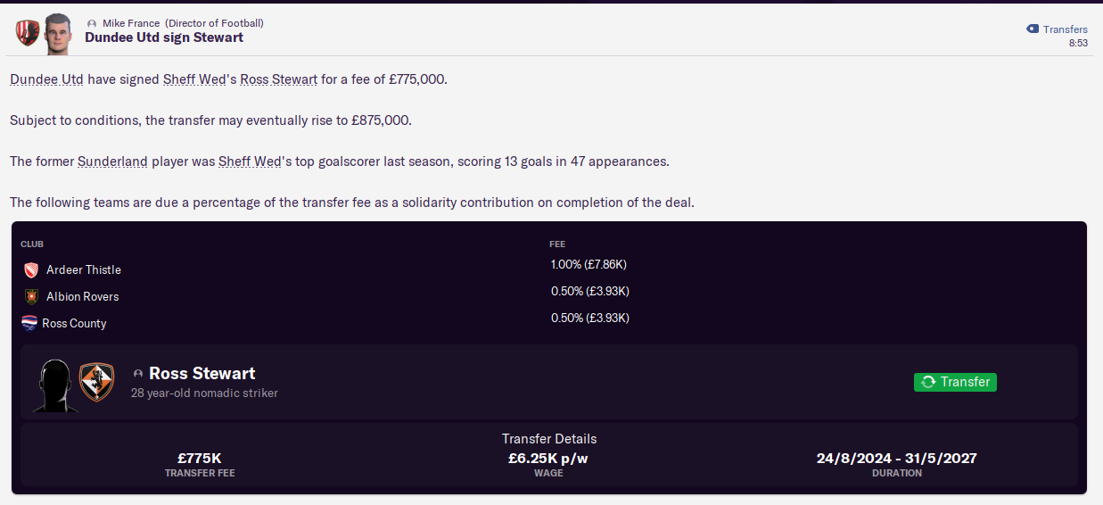Select the Albion Rovers club name
Screen dimensions: 1103x505
coord(82,296)
